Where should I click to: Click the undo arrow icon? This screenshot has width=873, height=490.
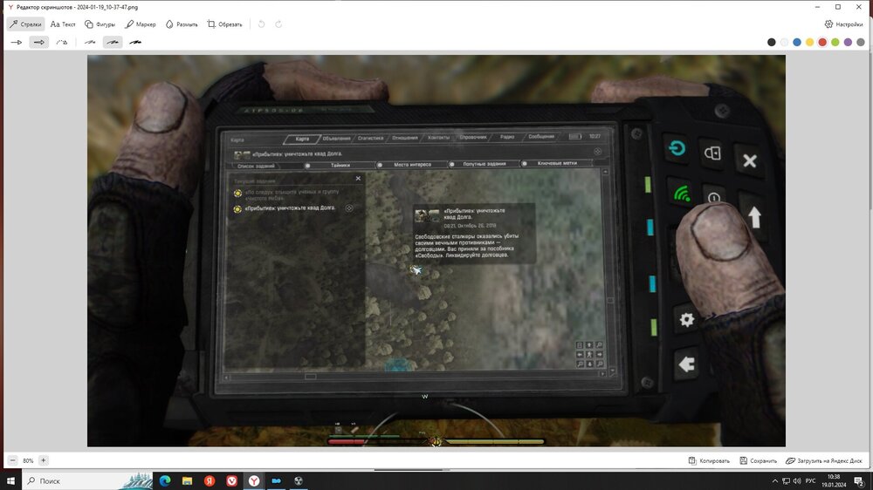click(x=261, y=24)
